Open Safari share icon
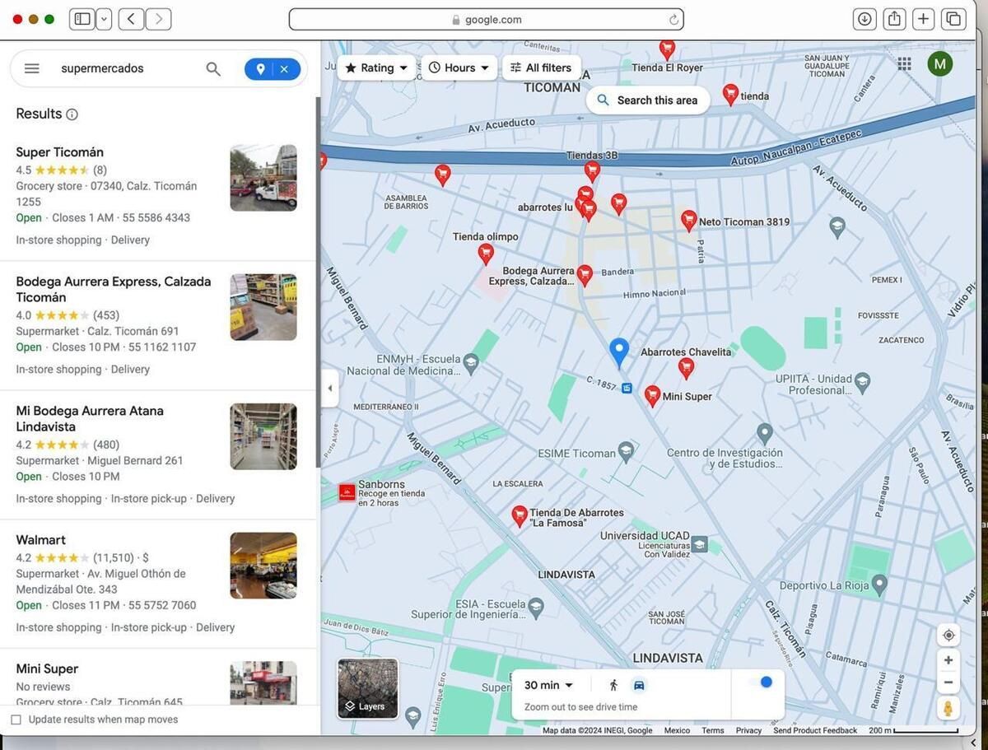 click(x=894, y=19)
